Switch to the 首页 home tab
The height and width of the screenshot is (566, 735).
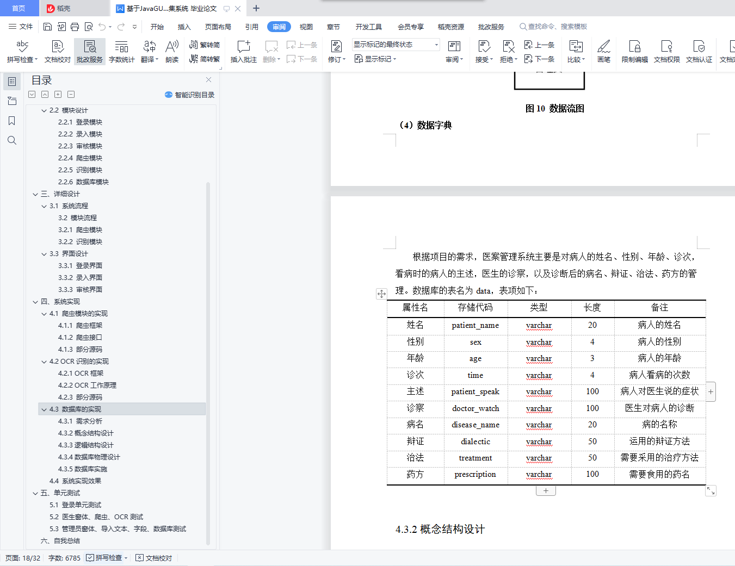click(18, 8)
